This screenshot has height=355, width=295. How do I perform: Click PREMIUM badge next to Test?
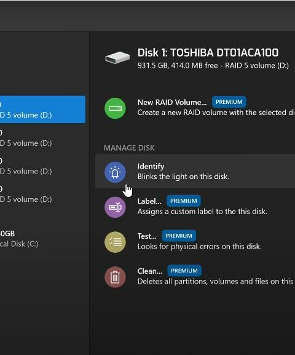179,236
